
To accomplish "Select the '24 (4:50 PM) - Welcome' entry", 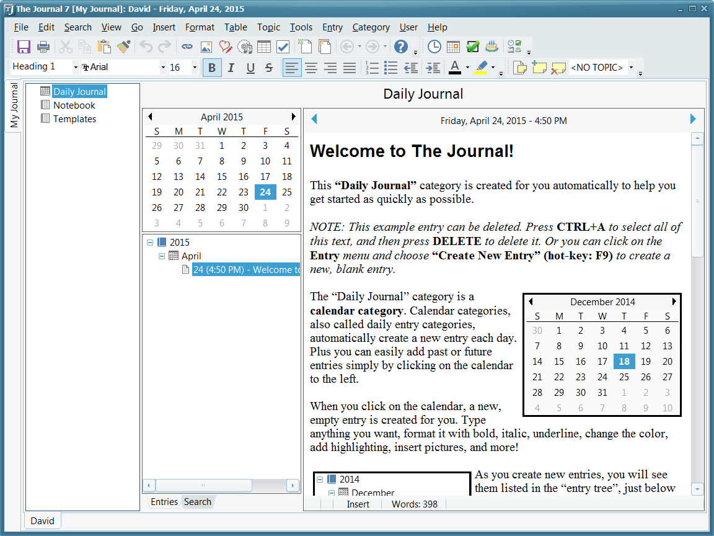I will pos(246,270).
